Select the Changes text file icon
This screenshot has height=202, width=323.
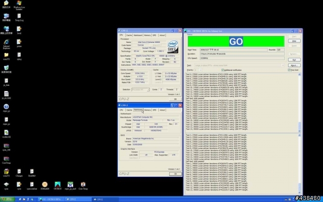(x=19, y=172)
